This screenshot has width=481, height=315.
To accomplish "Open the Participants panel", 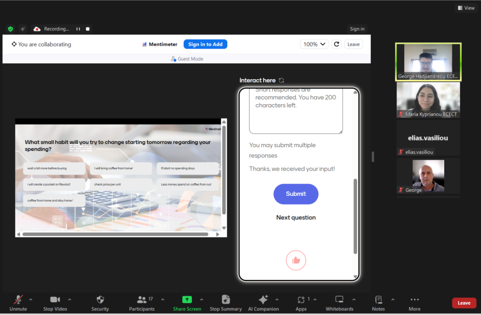I will (x=141, y=300).
